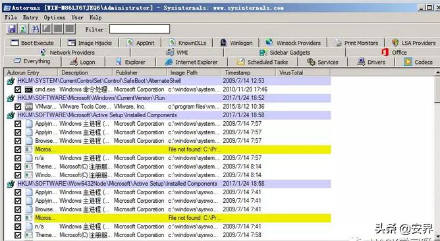Viewport: 440px width, 241px height.
Task: Uncheck the cmd.exe autorun entry
Action: click(x=18, y=90)
